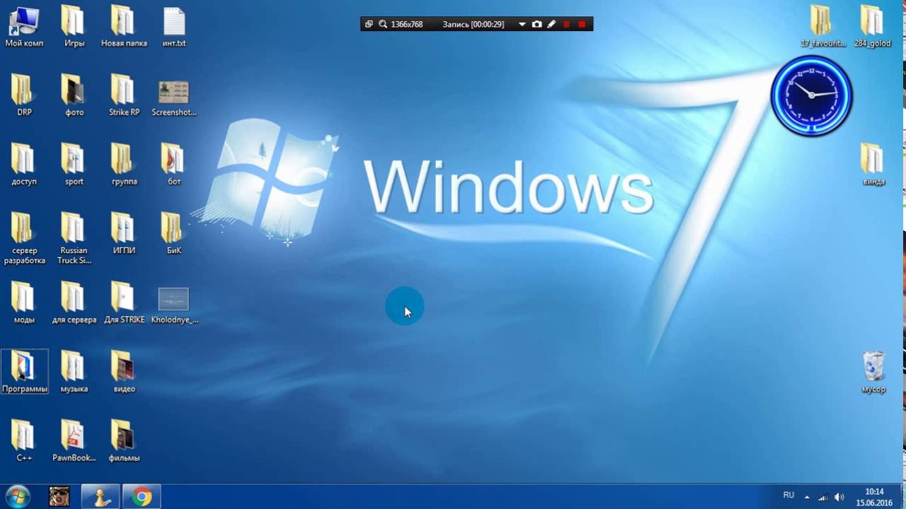Select the sport folder
This screenshot has width=906, height=509.
point(74,165)
